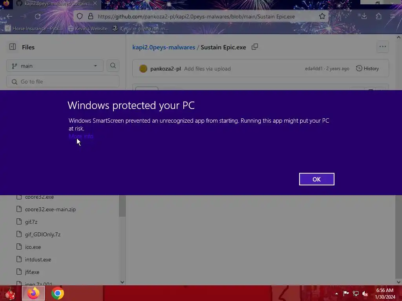Open network tray icon
Screen dimensions: 402x301
point(356,293)
